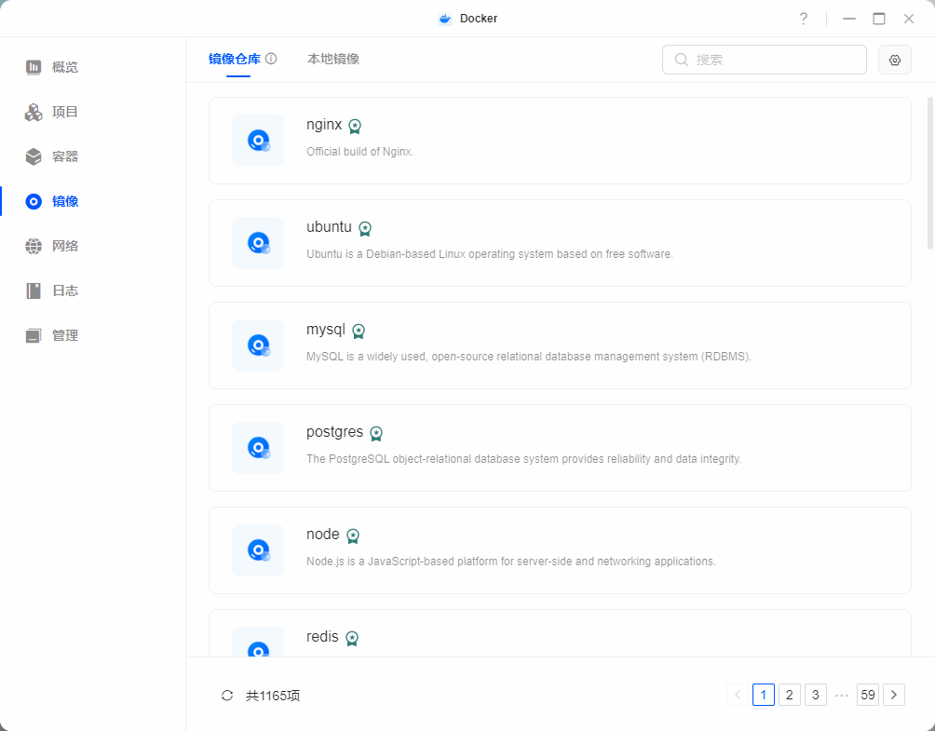
Task: Click the 网络 globe icon
Action: click(34, 246)
